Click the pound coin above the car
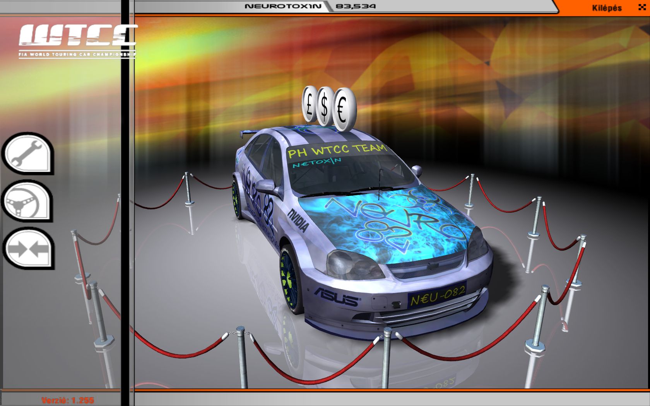The height and width of the screenshot is (406, 650). [310, 105]
